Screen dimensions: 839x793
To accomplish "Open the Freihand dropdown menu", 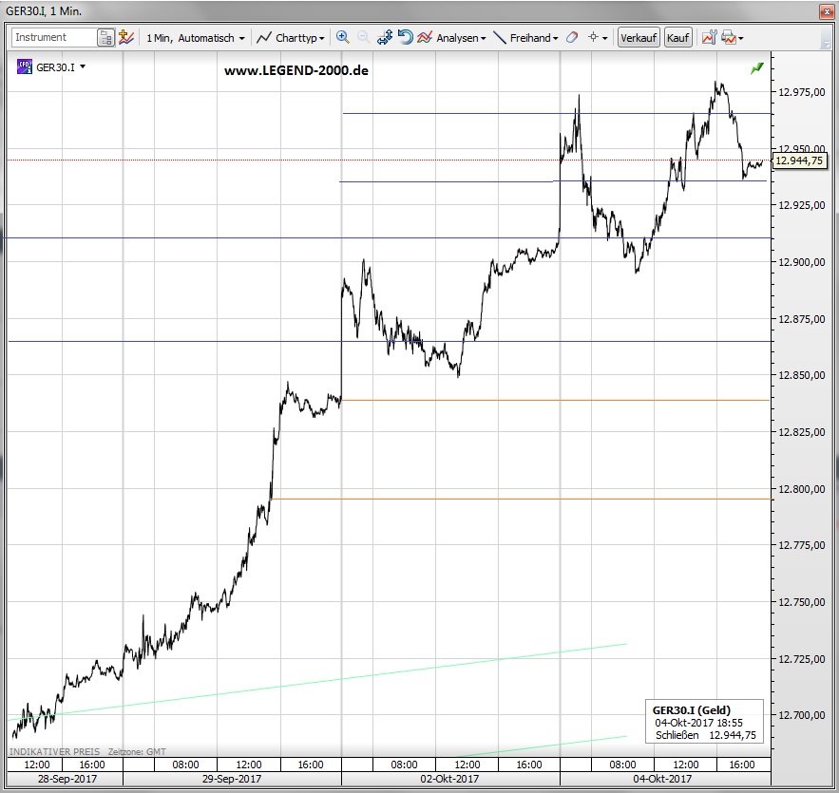I will click(534, 38).
